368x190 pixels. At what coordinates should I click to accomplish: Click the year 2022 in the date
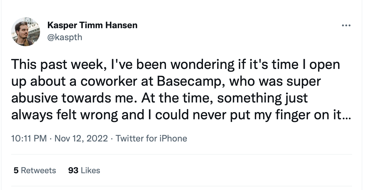point(98,138)
